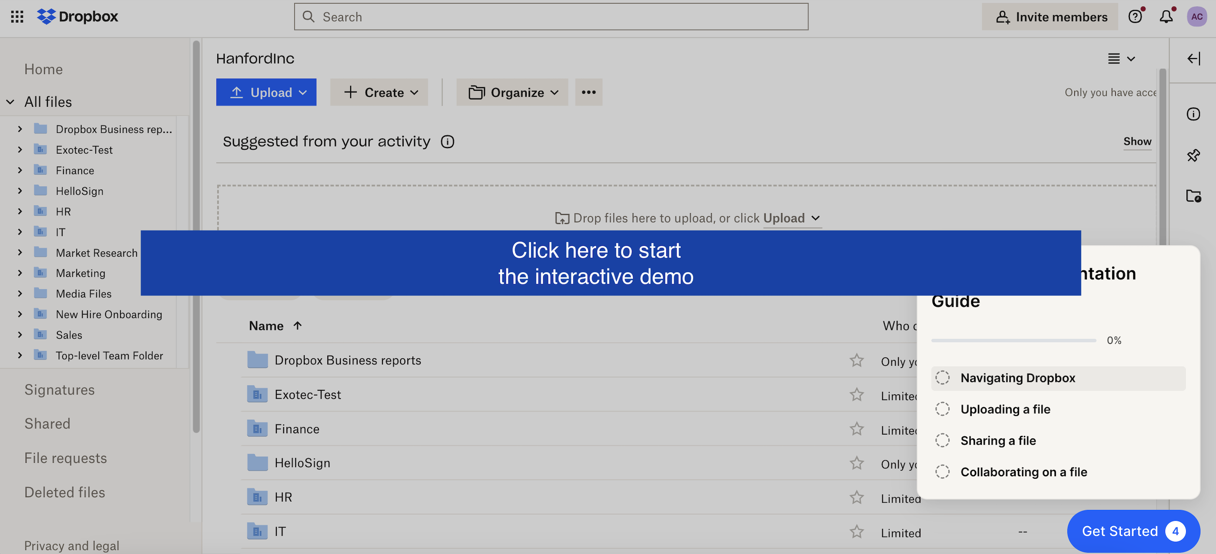1216x554 pixels.
Task: Open the Upload dropdown button
Action: (x=266, y=92)
